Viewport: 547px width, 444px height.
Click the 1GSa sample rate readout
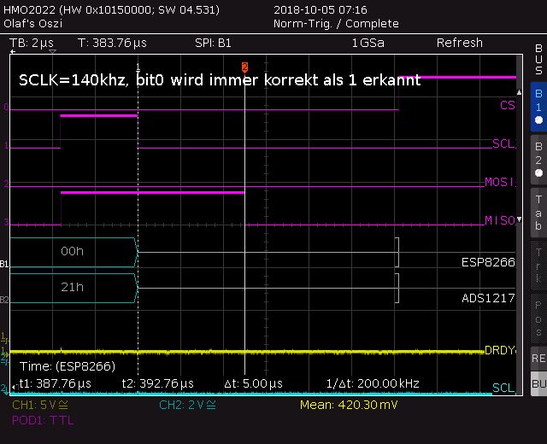(368, 43)
